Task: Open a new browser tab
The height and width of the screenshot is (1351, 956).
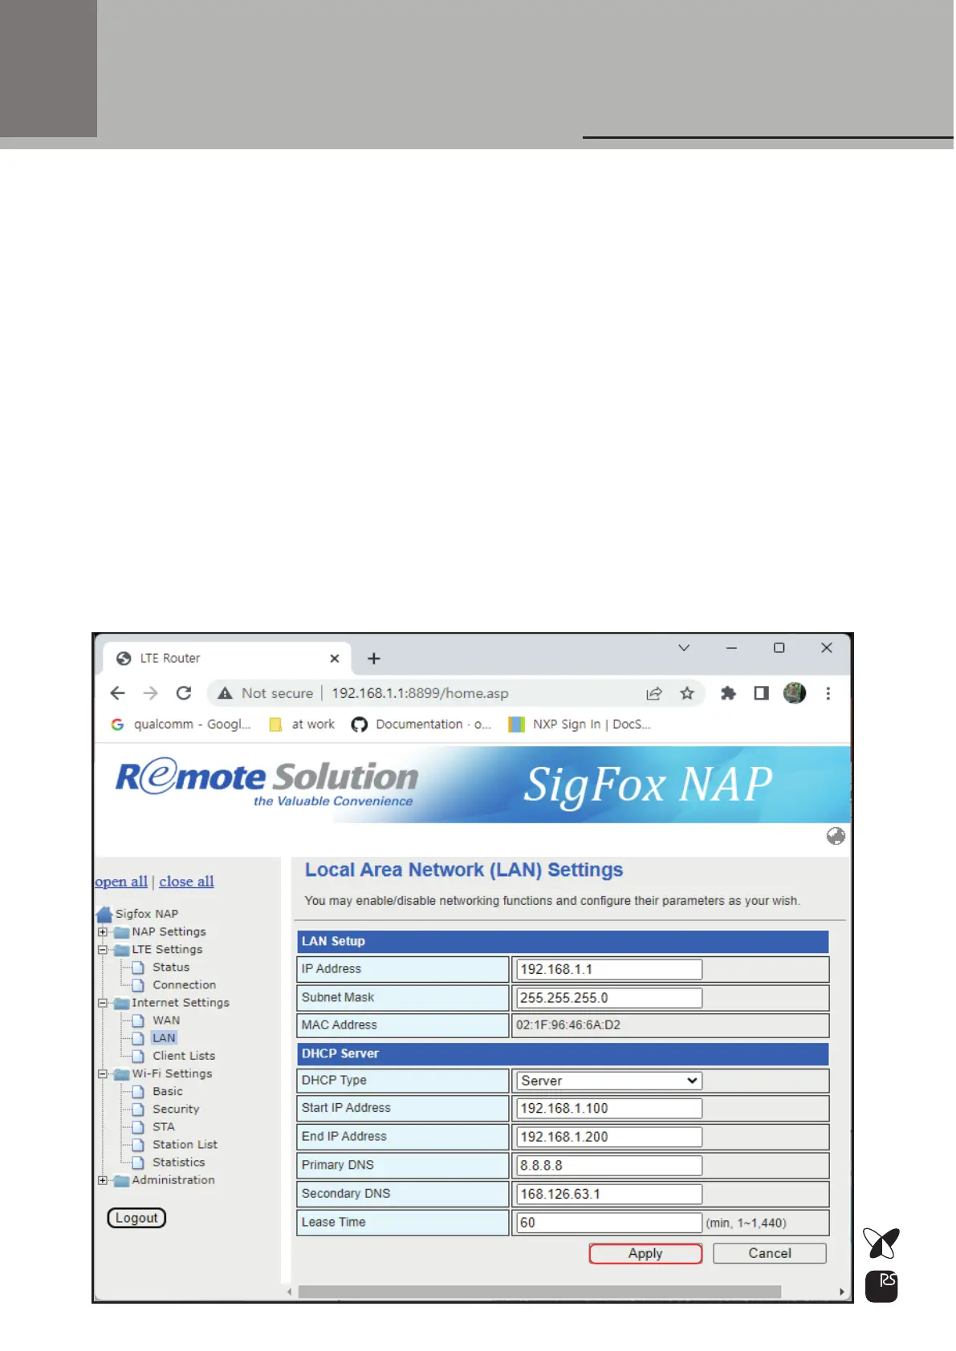Action: [x=374, y=659]
